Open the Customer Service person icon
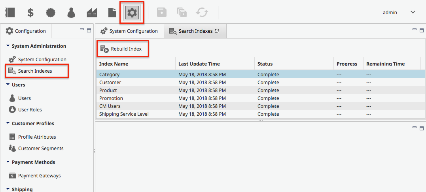This screenshot has height=192, width=426. (71, 13)
